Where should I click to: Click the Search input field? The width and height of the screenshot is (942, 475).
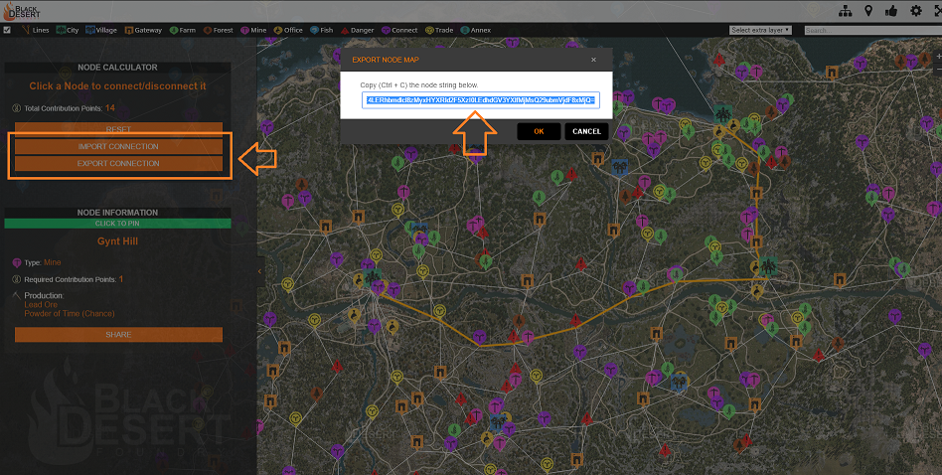[872, 30]
